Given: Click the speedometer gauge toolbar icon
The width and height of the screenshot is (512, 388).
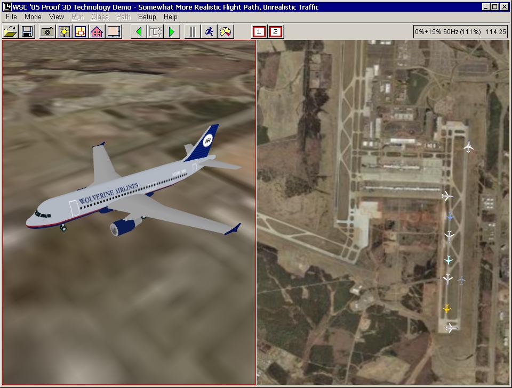Looking at the screenshot, I should coord(226,32).
